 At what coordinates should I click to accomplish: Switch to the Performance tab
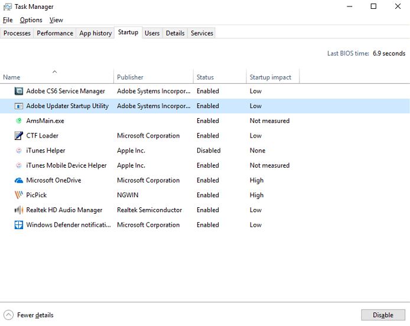[x=55, y=33]
